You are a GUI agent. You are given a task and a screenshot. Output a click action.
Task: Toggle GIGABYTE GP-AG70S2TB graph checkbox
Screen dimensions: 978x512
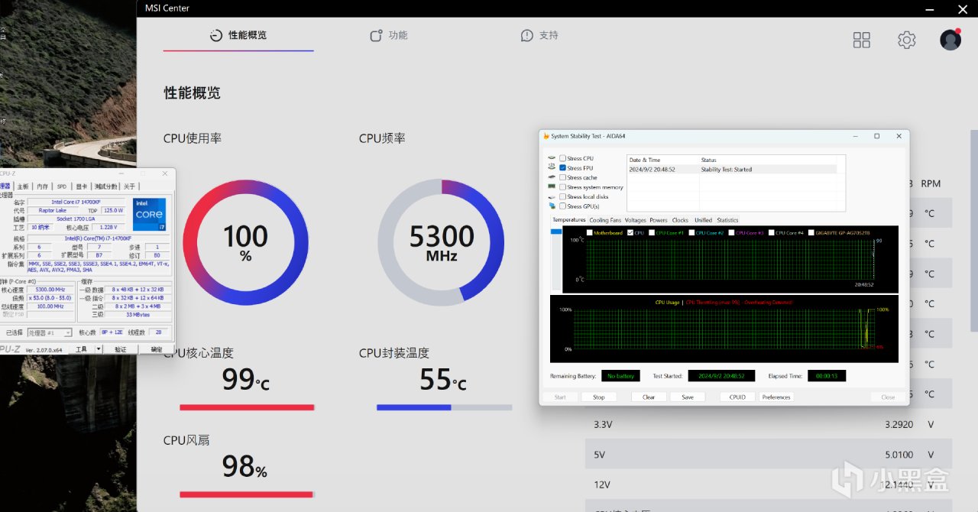[811, 232]
